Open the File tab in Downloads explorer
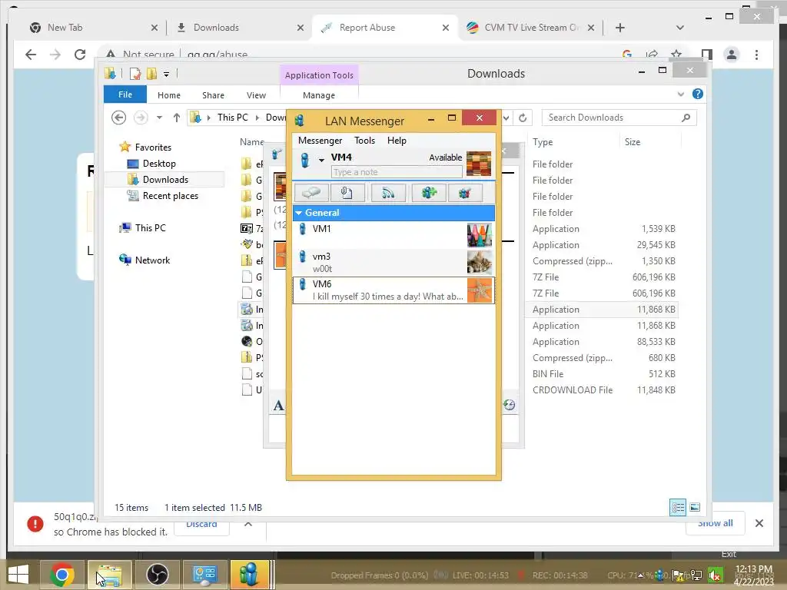Image resolution: width=787 pixels, height=590 pixels. (x=125, y=94)
